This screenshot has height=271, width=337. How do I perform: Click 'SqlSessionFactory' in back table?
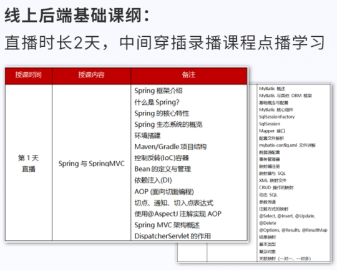pos(277,117)
